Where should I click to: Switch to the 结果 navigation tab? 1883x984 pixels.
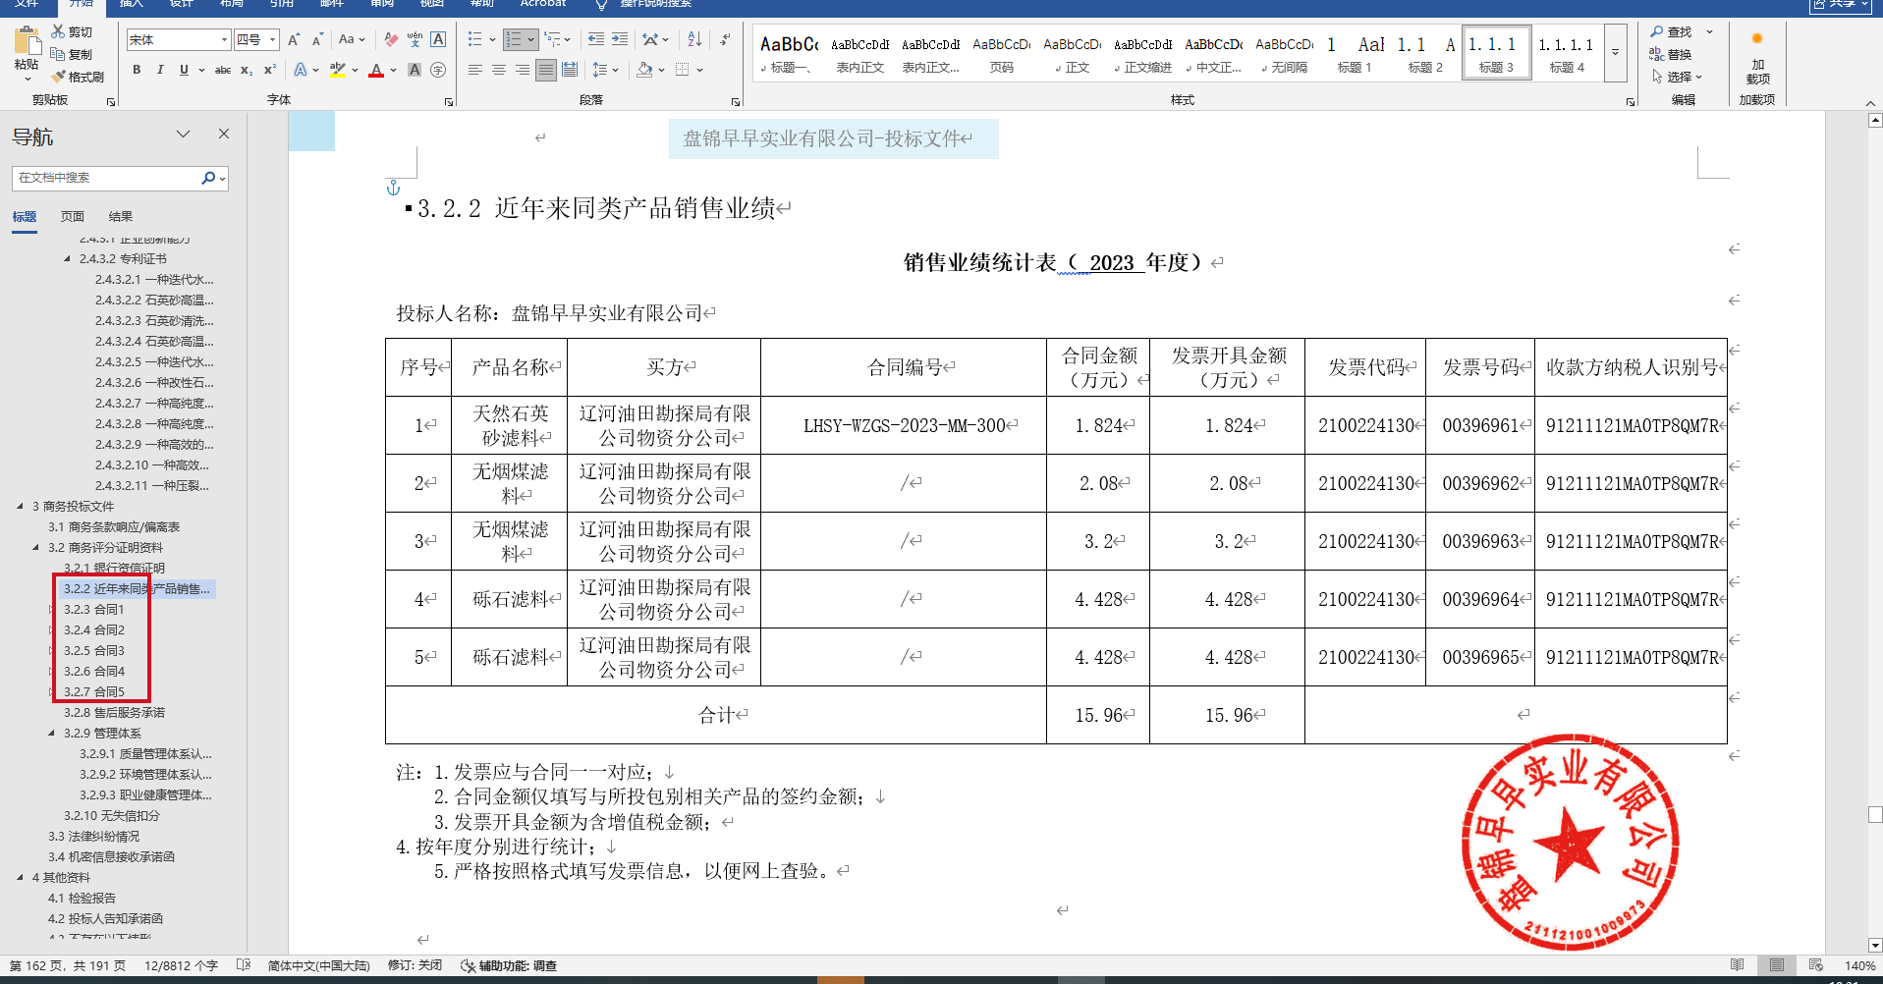pos(120,217)
